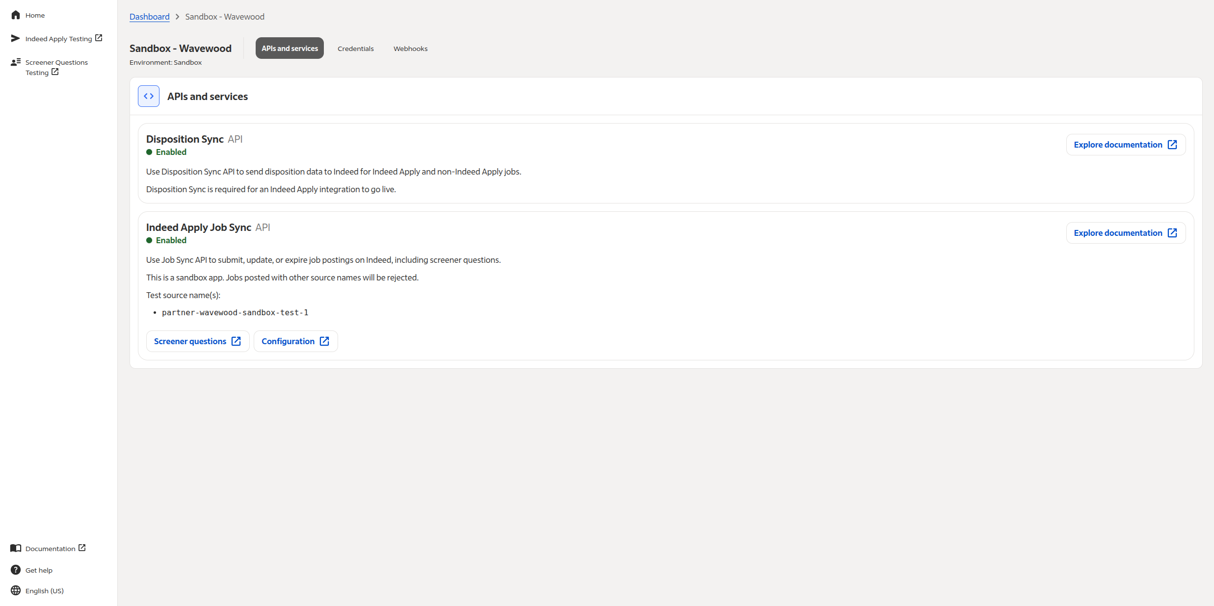Switch to the Credentials tab

coord(356,49)
